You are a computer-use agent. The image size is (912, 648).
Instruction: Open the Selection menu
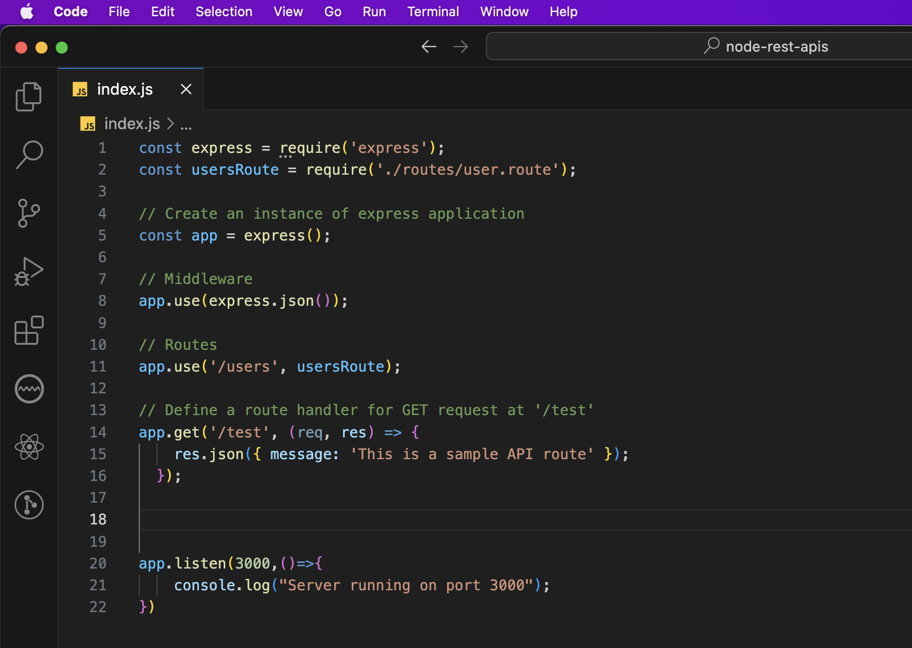[224, 12]
